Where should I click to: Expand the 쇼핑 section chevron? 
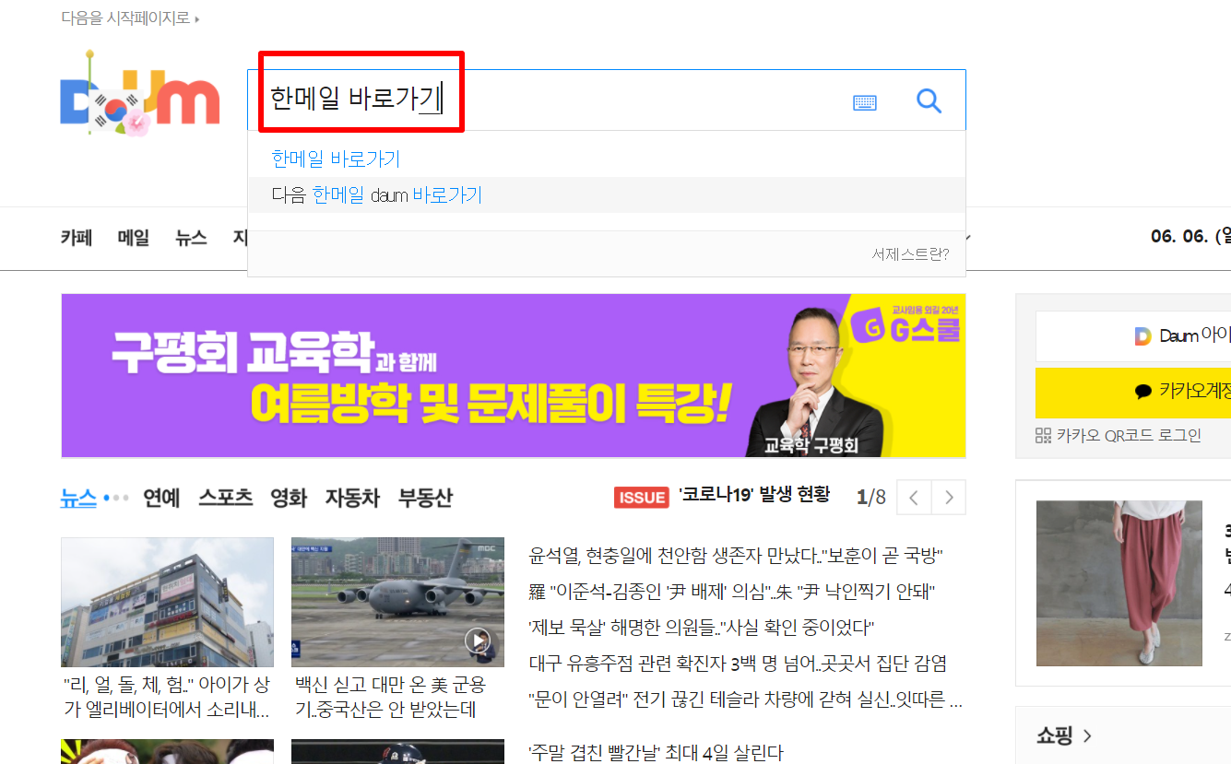(x=1088, y=736)
